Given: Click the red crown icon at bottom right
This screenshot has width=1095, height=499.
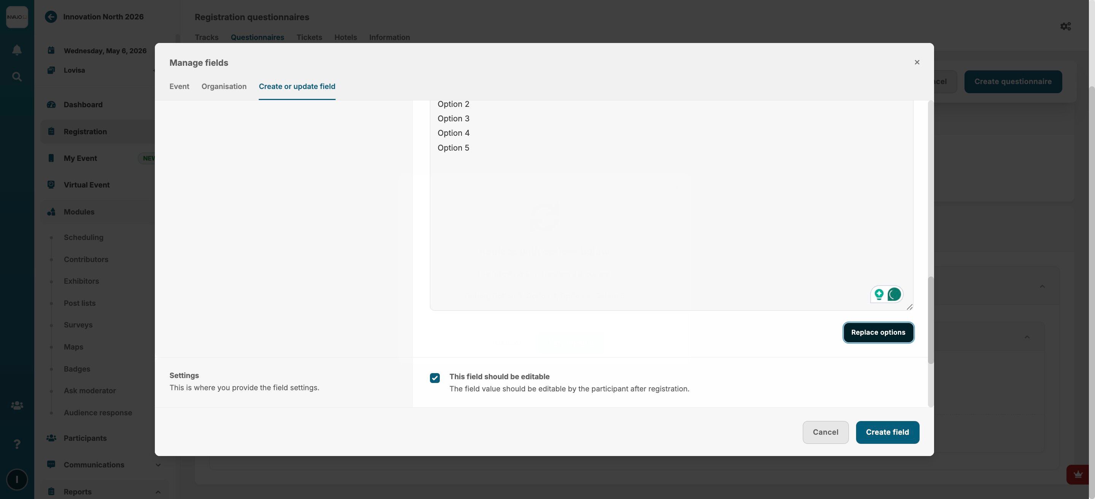Looking at the screenshot, I should click(1077, 474).
